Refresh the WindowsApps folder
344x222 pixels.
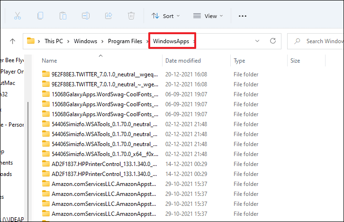tap(273, 41)
